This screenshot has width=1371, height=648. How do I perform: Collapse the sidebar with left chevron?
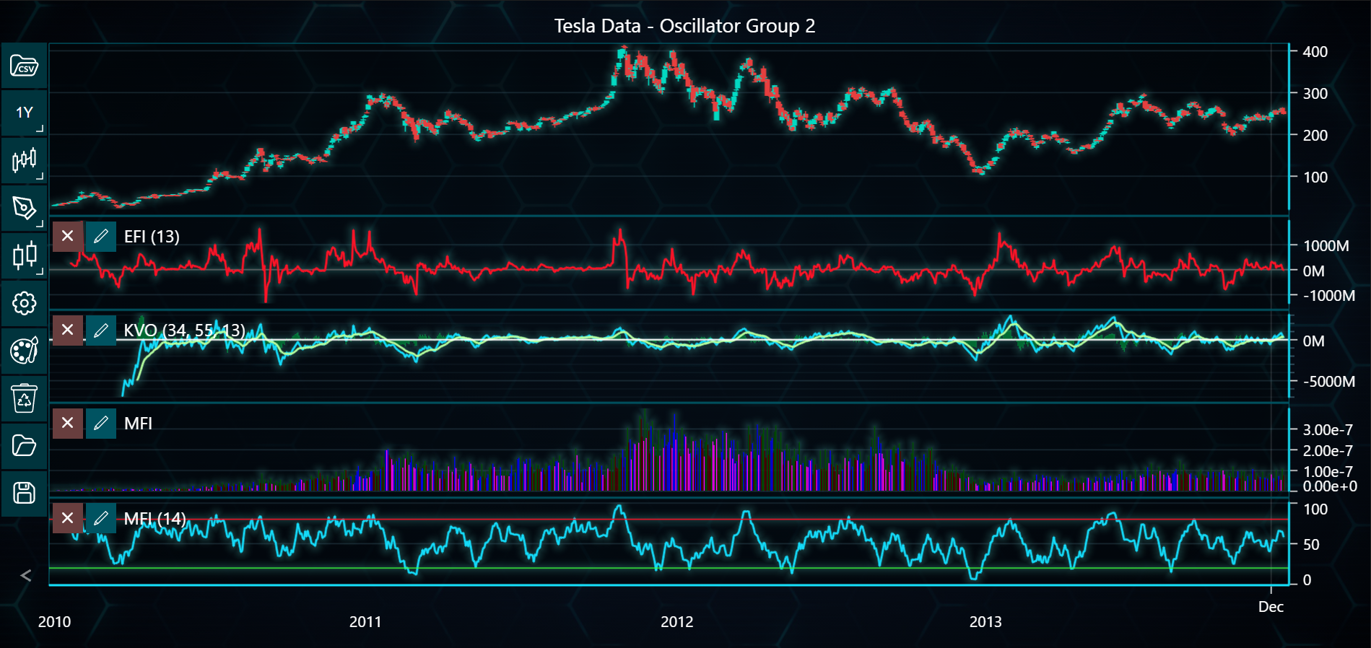click(26, 575)
